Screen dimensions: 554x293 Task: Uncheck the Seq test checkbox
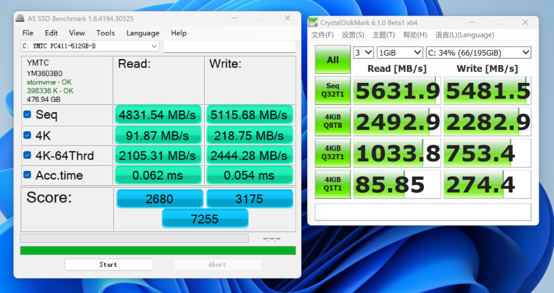(27, 114)
